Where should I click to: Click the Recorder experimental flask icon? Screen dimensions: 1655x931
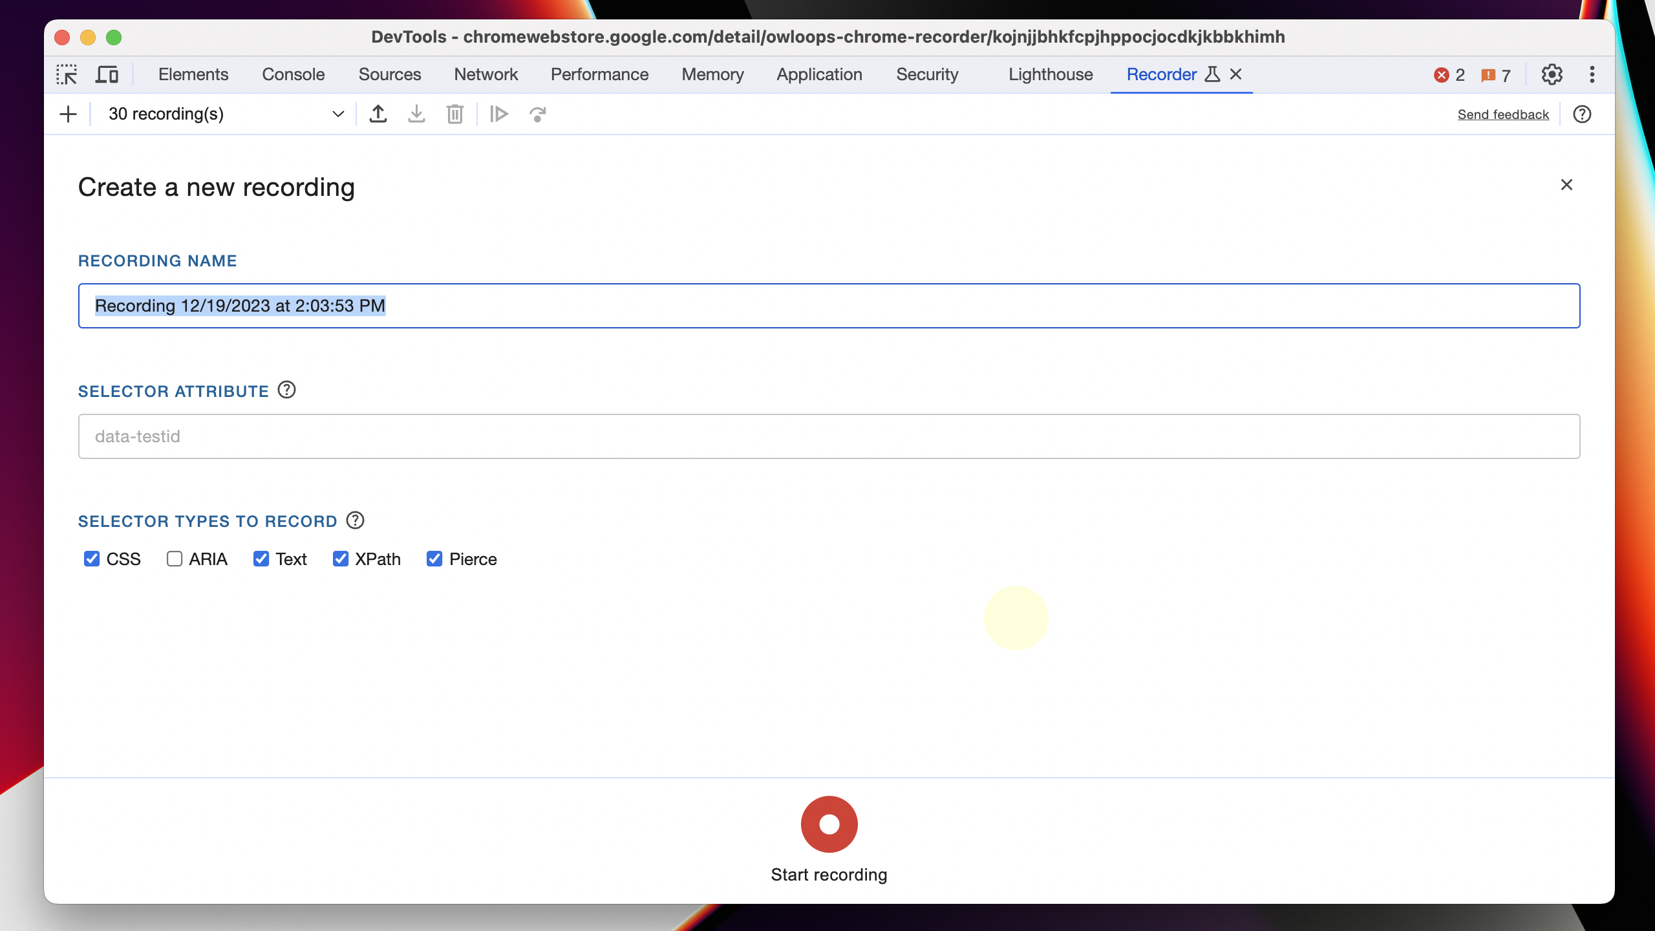point(1212,74)
